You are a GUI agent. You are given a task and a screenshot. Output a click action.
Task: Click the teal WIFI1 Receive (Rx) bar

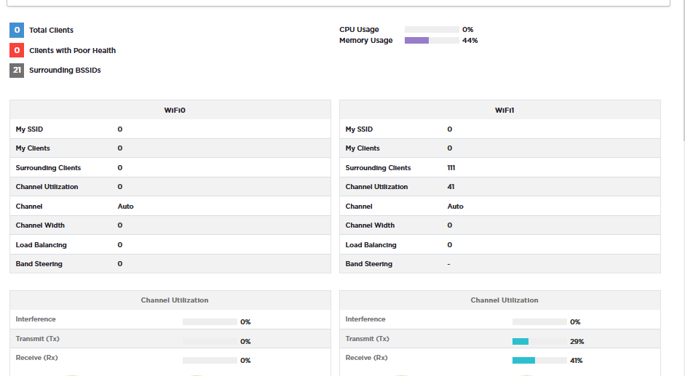pyautogui.click(x=539, y=360)
